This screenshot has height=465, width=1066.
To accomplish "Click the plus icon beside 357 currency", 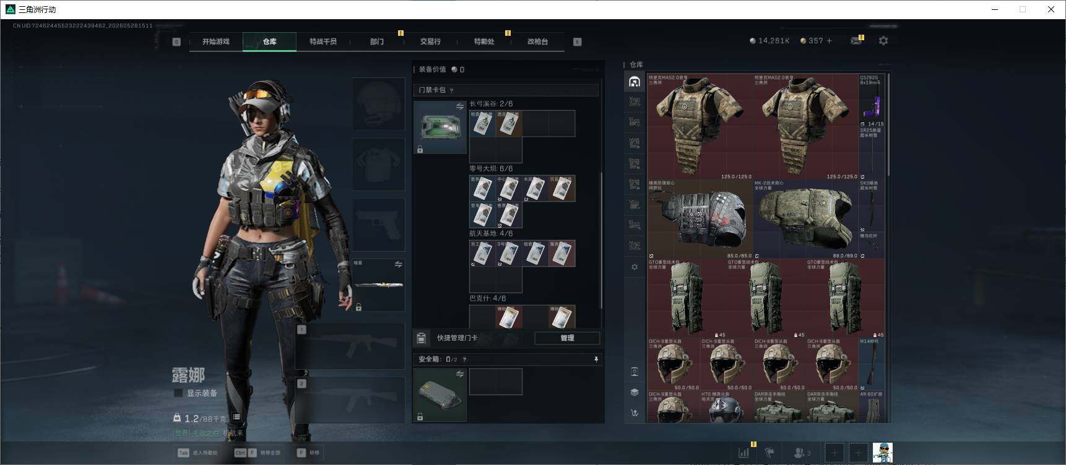I will pos(830,41).
